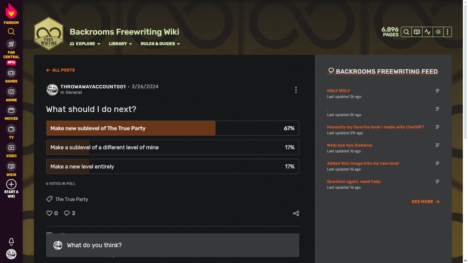The image size is (468, 263).
Task: Click The True Party tag
Action: coord(71,199)
